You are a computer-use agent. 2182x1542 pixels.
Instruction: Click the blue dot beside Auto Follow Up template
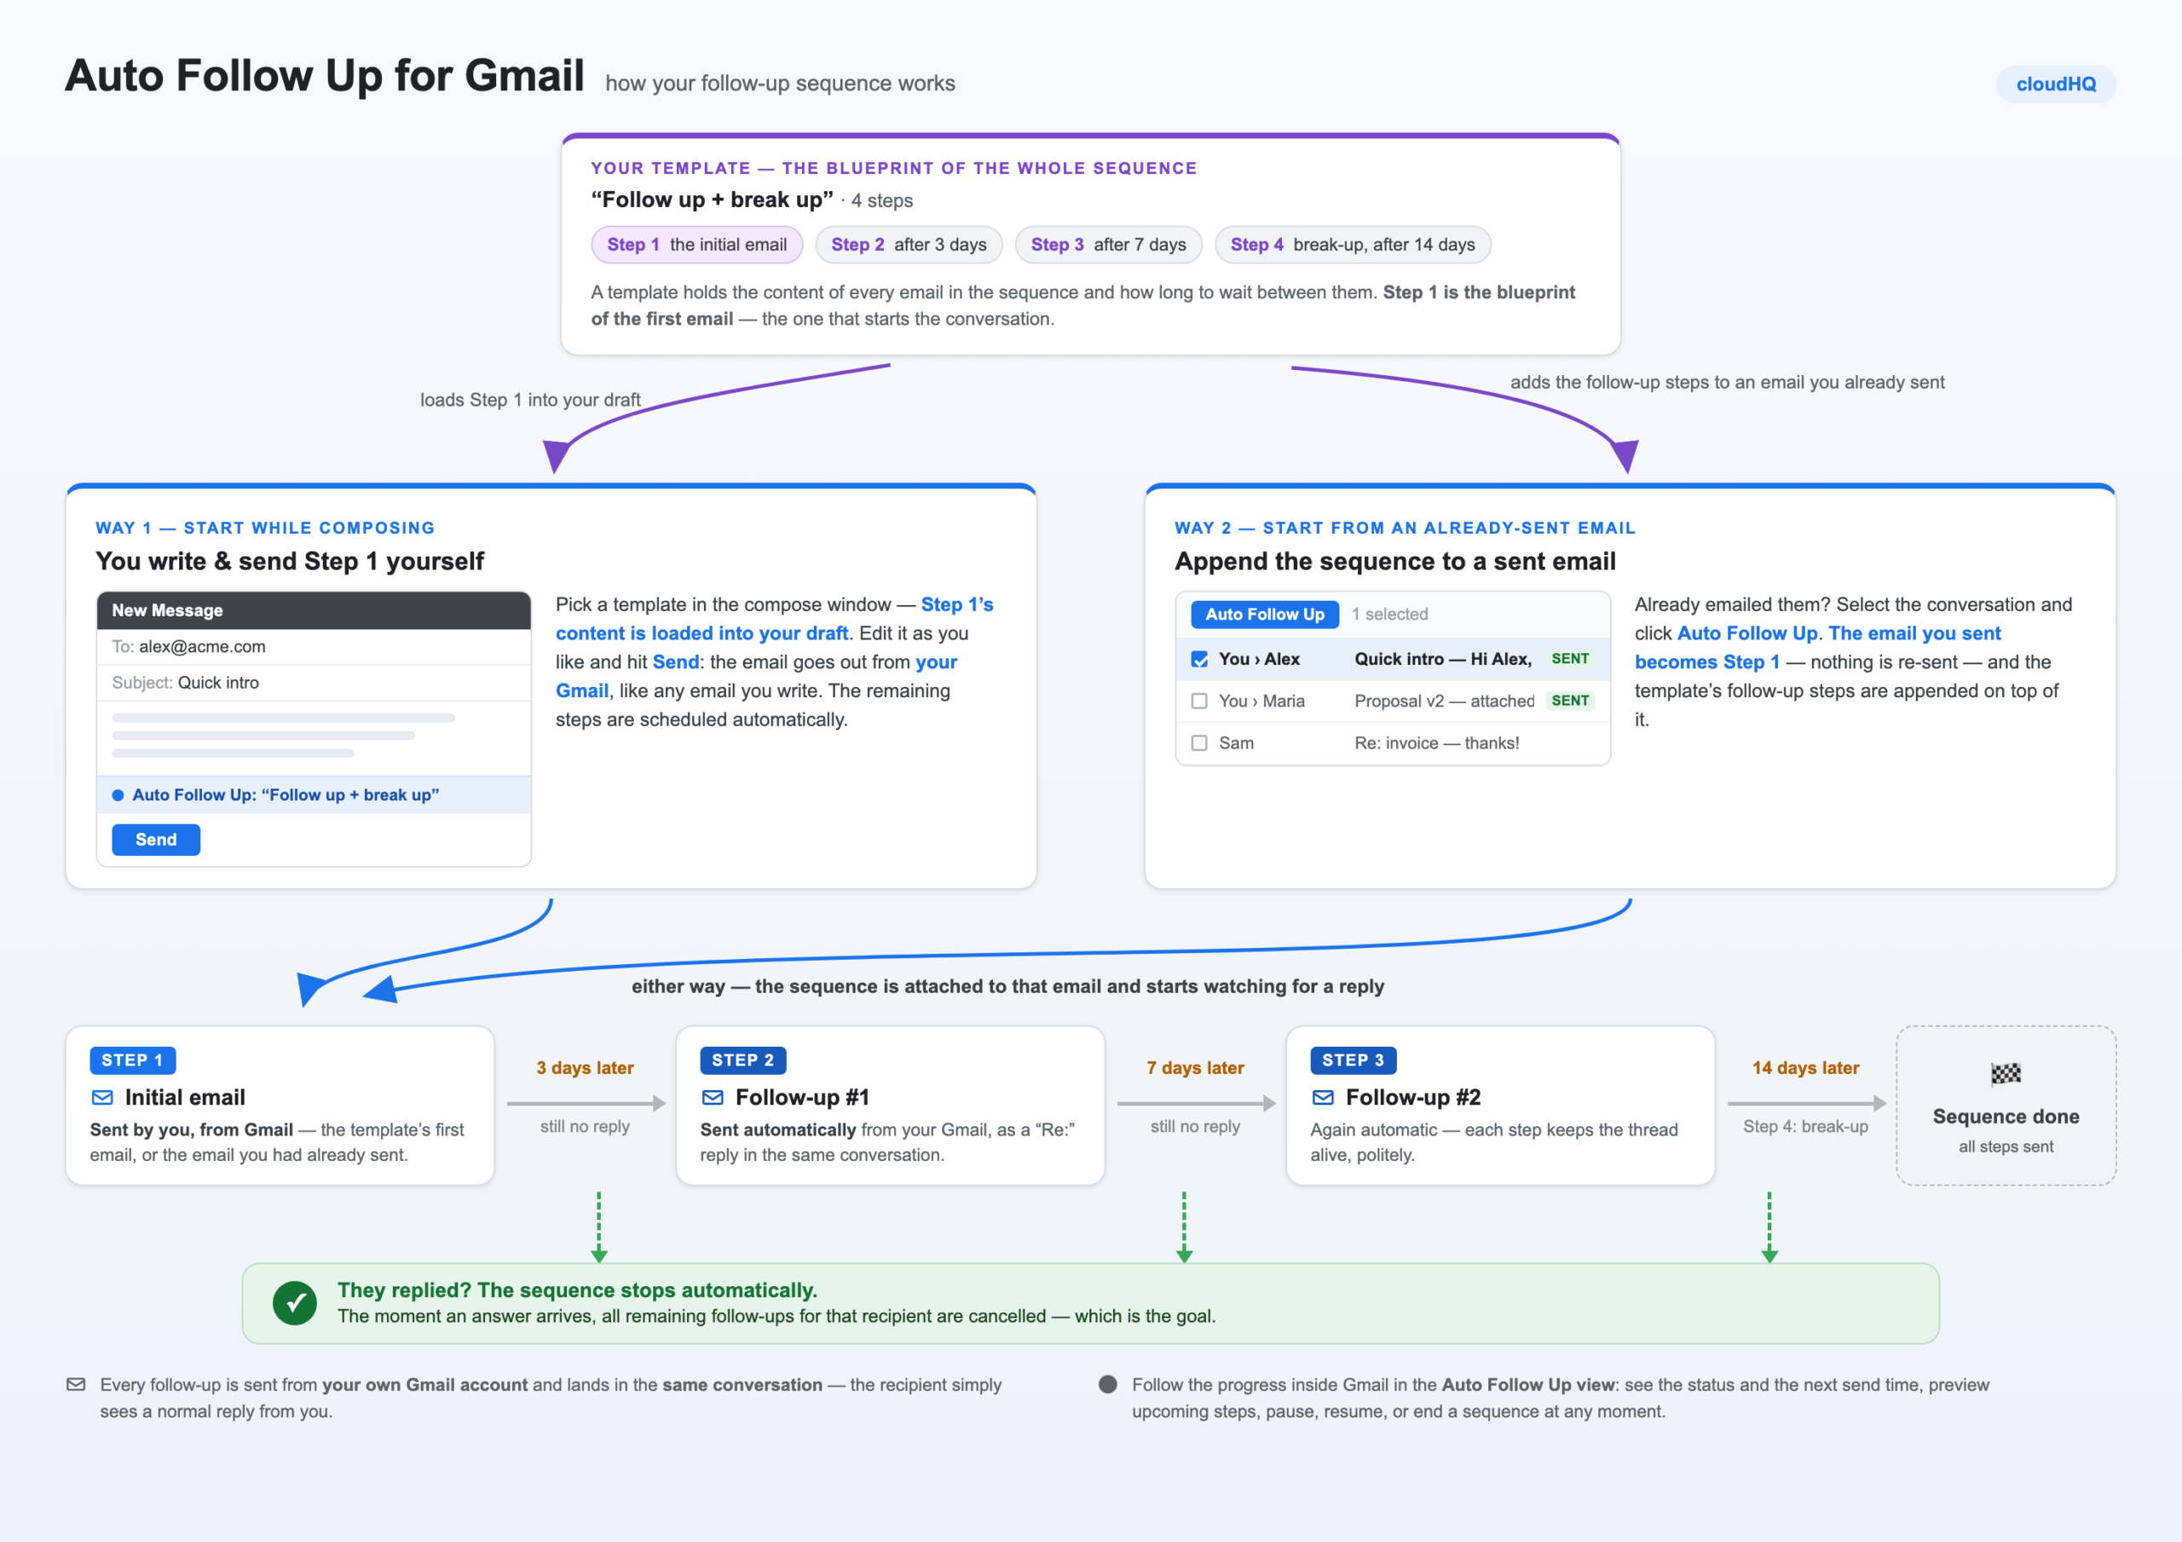tap(118, 794)
